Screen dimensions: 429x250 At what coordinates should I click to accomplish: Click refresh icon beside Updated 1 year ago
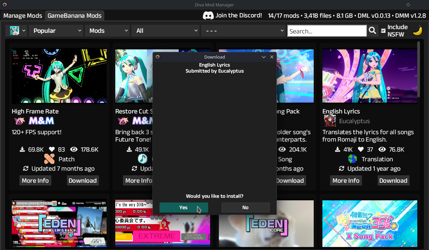(x=342, y=169)
